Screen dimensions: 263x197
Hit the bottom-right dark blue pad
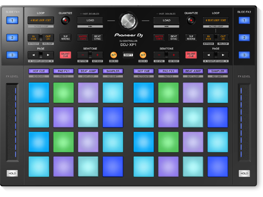tap(217, 167)
